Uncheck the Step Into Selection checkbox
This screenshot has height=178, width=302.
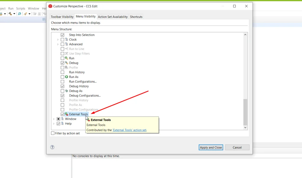63,35
